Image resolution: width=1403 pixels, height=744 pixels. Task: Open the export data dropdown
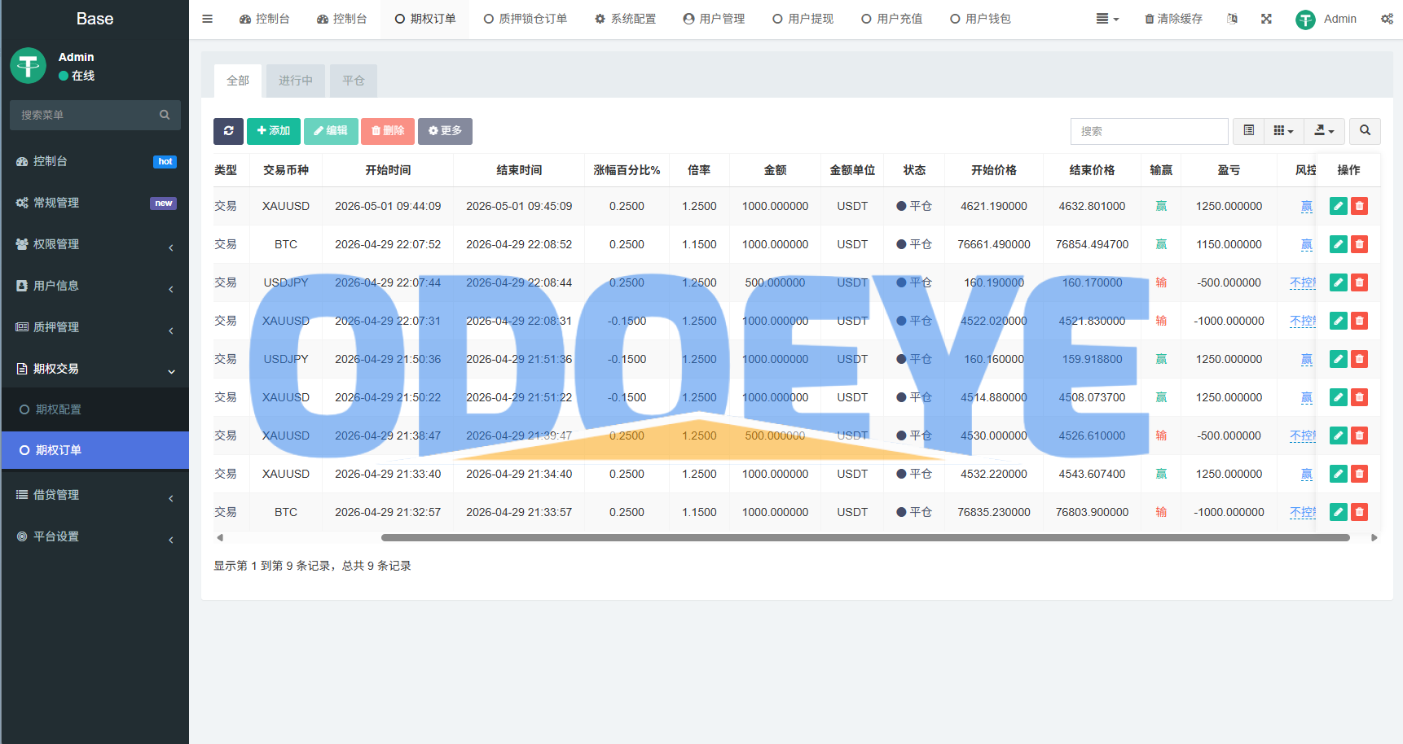(x=1324, y=131)
